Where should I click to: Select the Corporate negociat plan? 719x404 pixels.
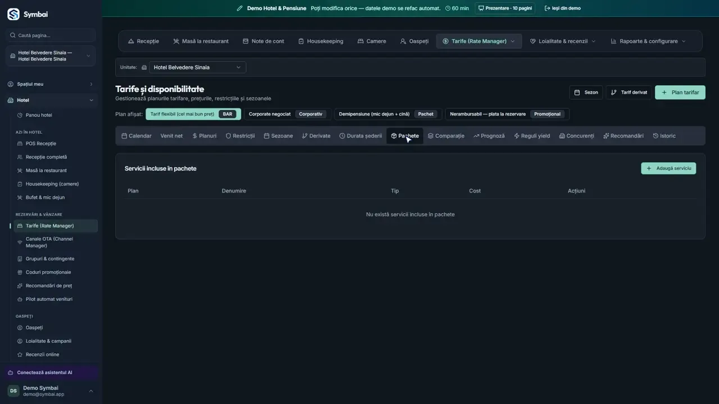(287, 114)
